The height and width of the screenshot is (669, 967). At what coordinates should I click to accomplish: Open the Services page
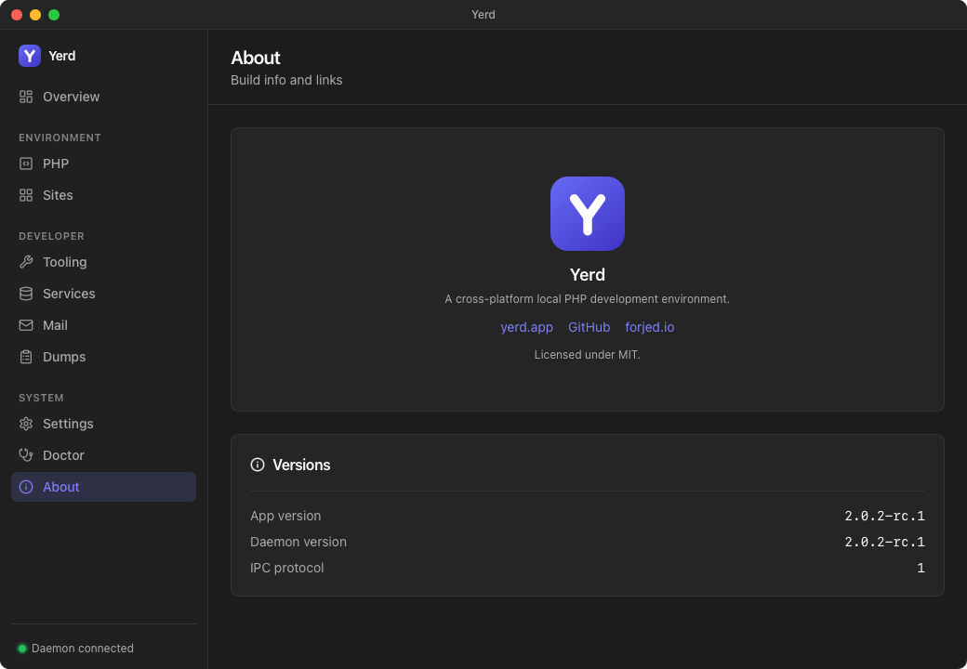click(x=103, y=294)
